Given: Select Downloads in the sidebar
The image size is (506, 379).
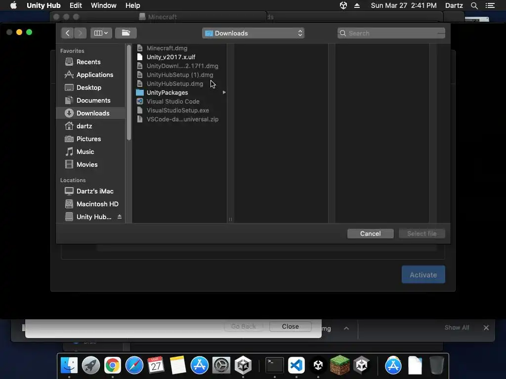Looking at the screenshot, I should [x=90, y=113].
